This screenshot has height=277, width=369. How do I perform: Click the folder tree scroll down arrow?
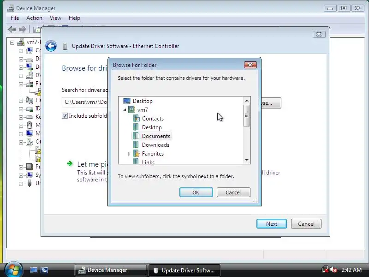tap(247, 160)
